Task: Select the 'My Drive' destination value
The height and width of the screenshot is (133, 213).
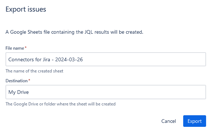Action: pyautogui.click(x=19, y=92)
